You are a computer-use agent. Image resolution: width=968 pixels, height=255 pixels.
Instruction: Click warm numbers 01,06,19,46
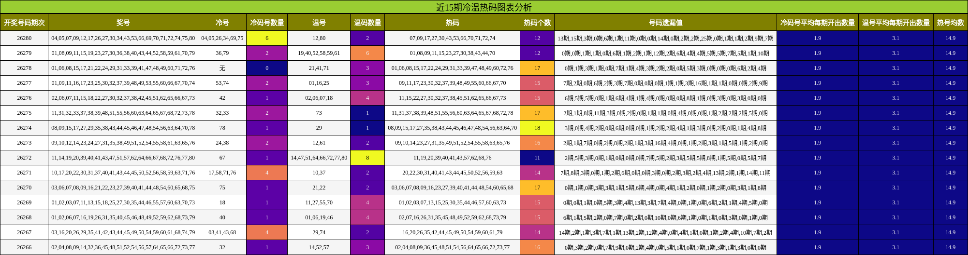(x=319, y=217)
